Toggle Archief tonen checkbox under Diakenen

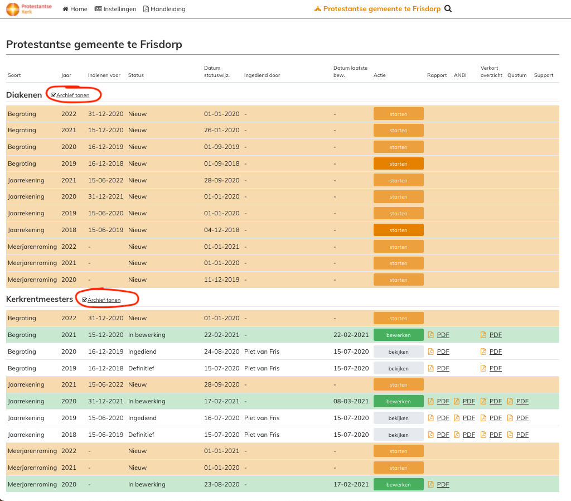pos(54,95)
